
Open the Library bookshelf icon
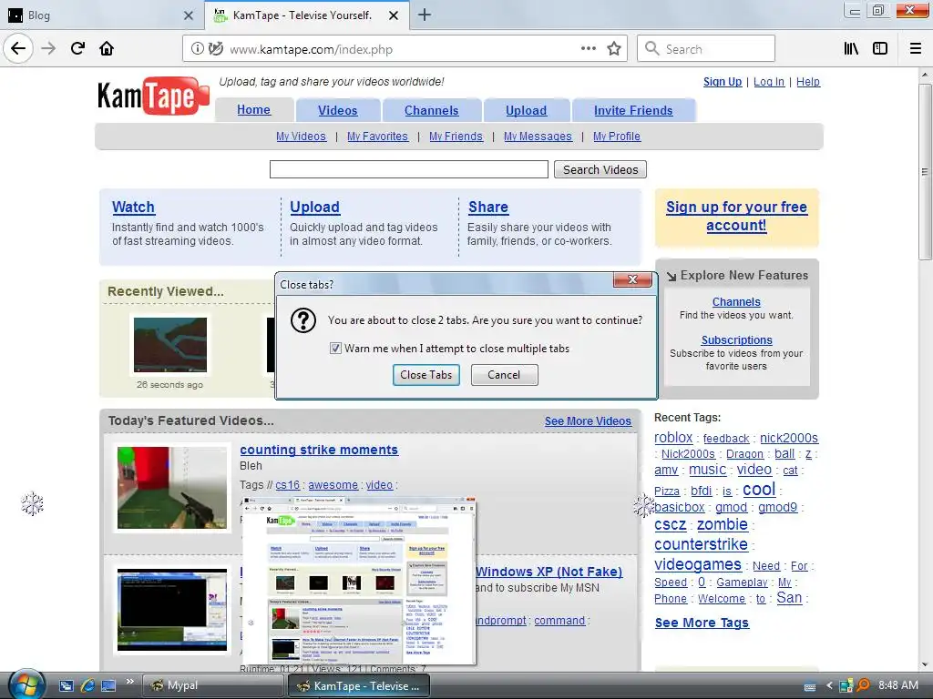[851, 49]
